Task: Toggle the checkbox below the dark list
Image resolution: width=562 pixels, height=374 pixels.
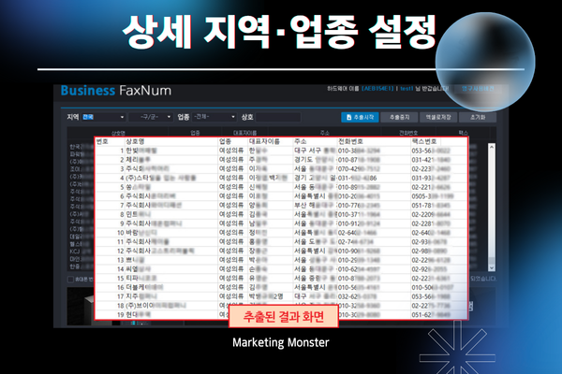Action: point(70,280)
